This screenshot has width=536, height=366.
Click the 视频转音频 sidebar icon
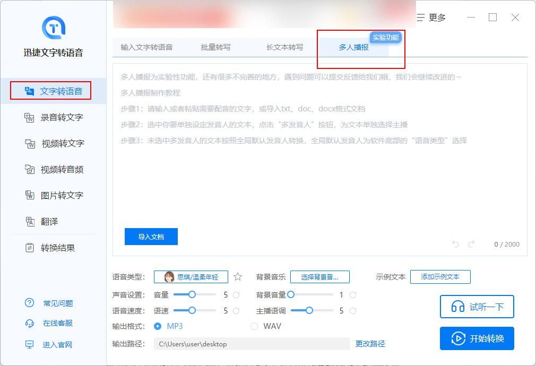pyautogui.click(x=29, y=170)
